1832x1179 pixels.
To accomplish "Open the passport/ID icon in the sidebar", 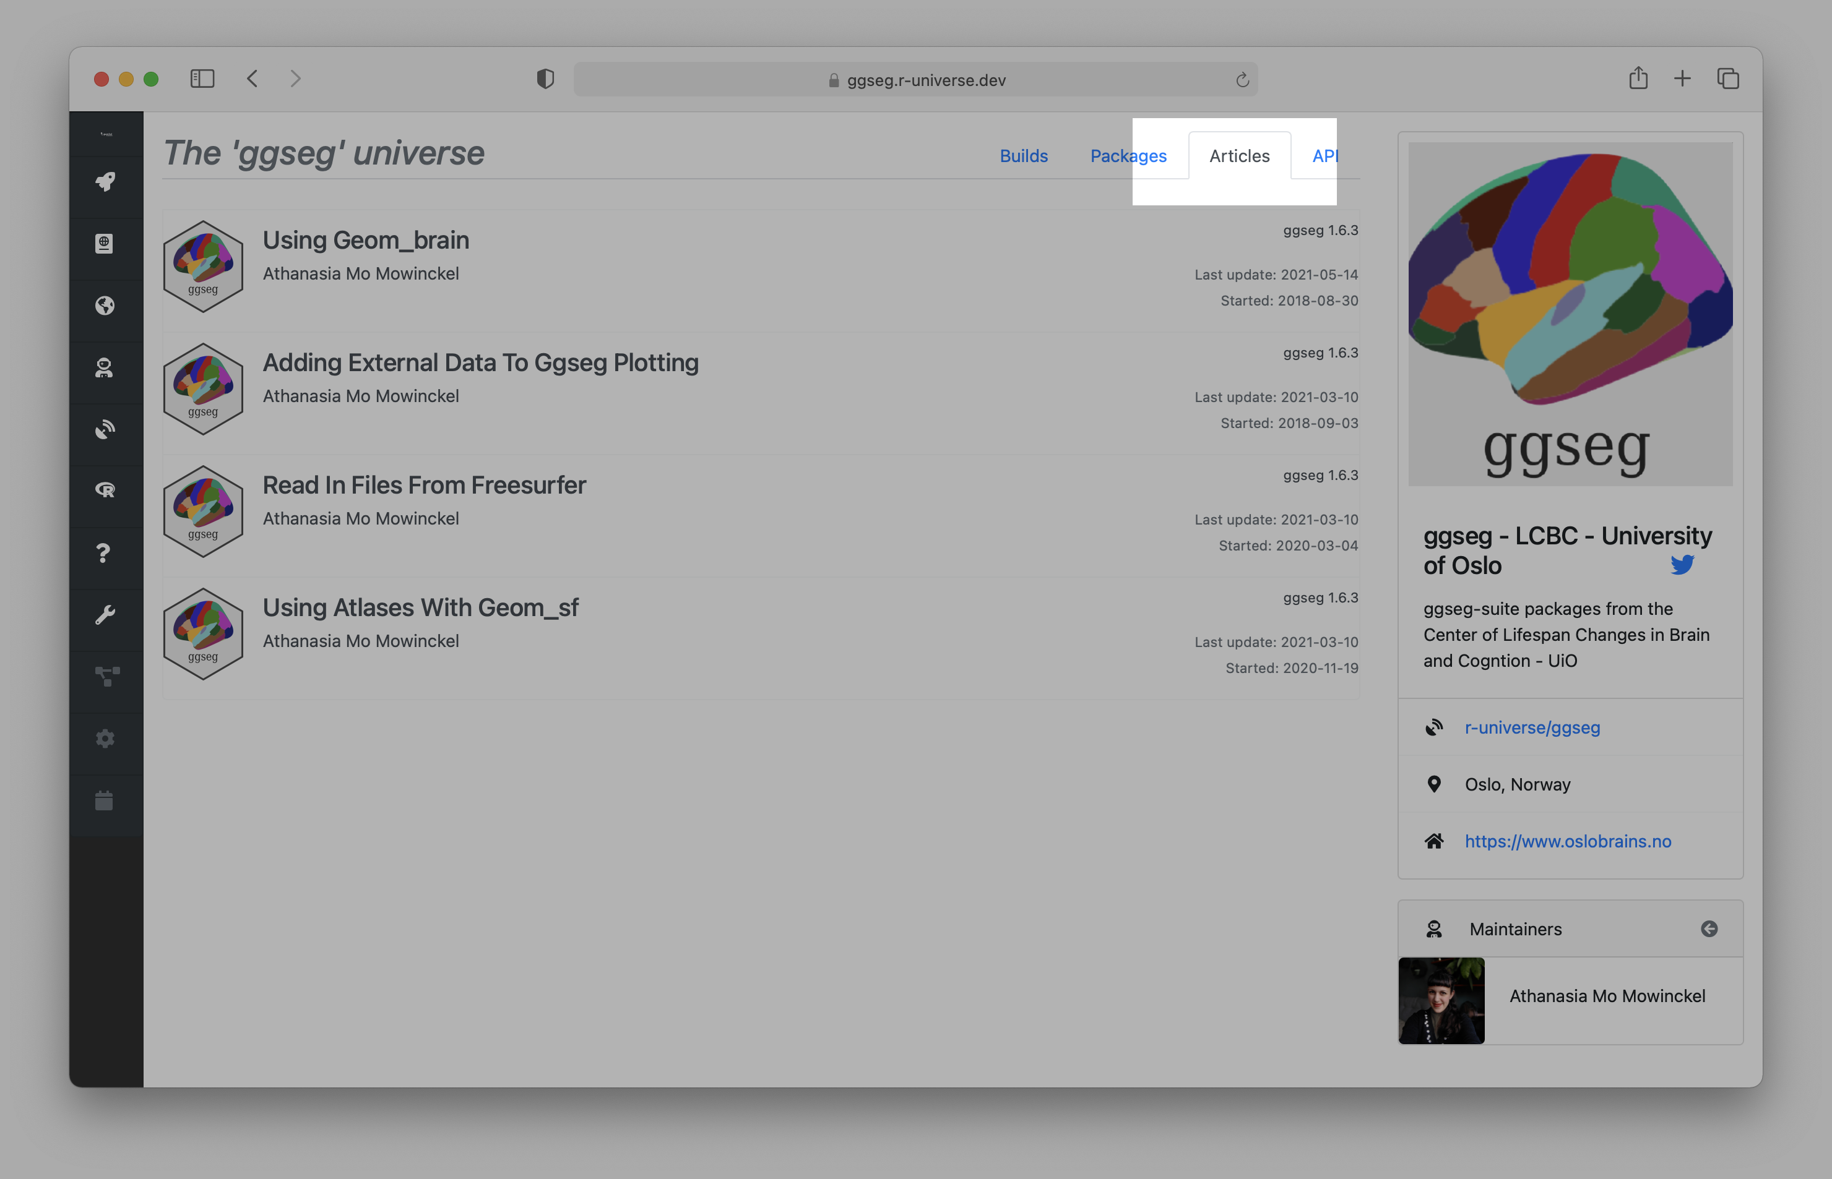I will click(x=106, y=244).
